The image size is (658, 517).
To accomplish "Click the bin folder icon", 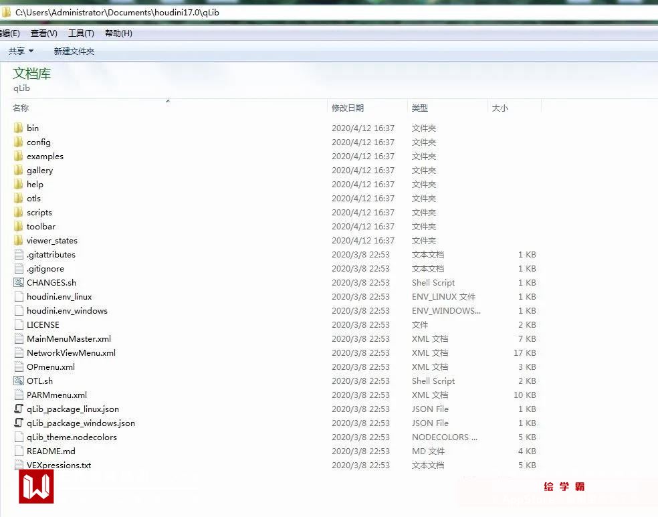I will pyautogui.click(x=19, y=128).
